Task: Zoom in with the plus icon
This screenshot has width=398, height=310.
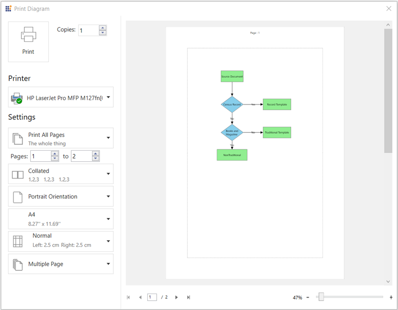Action: coord(391,298)
